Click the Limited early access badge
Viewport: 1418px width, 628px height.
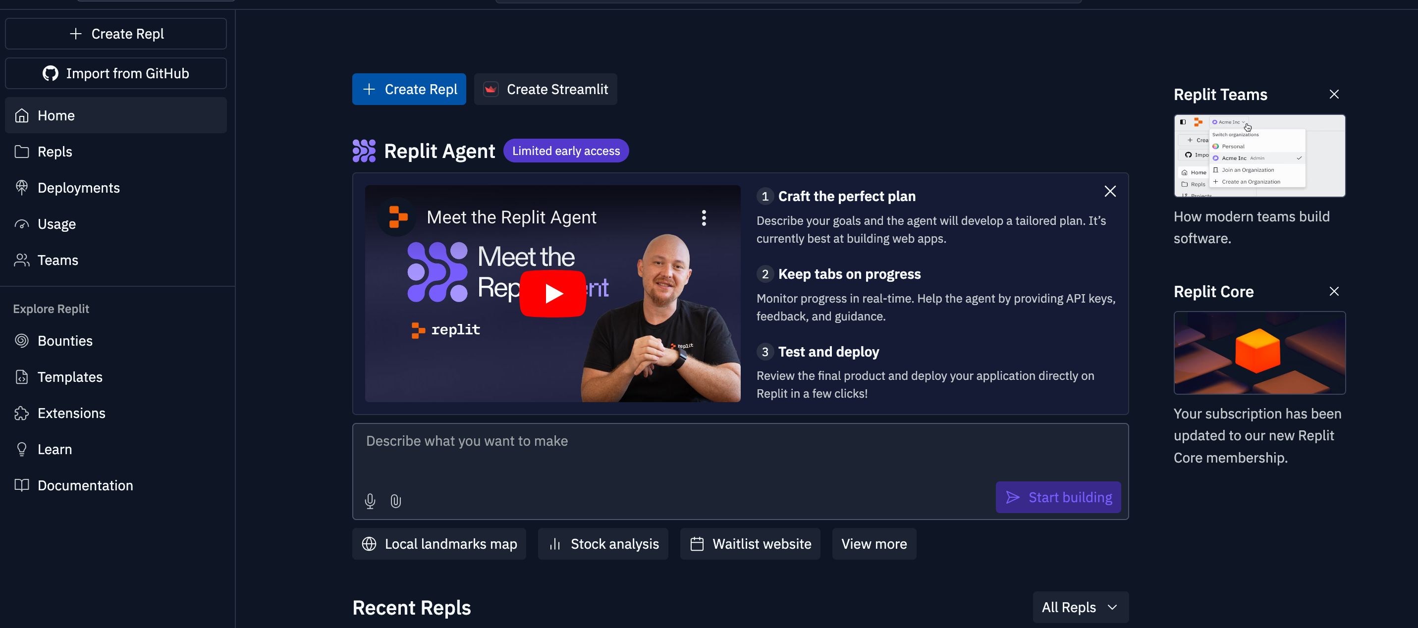point(566,151)
